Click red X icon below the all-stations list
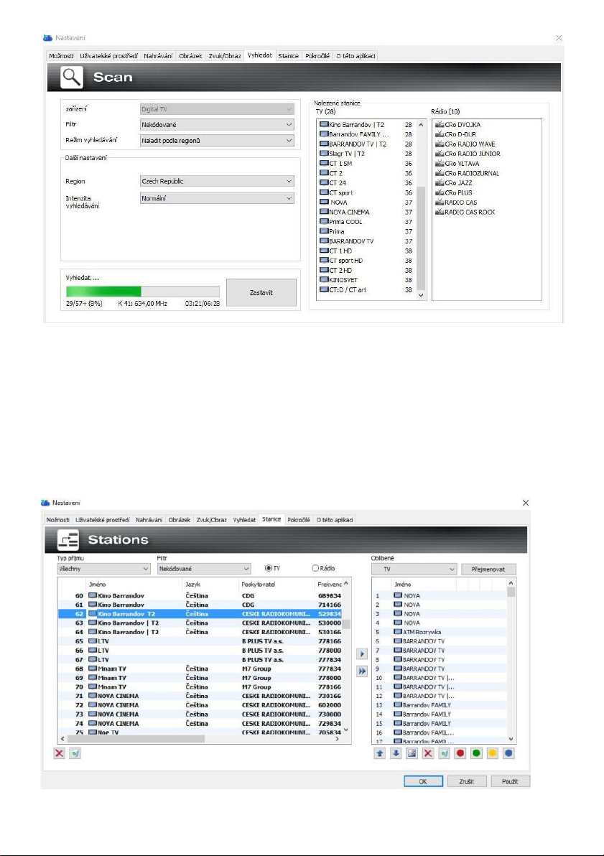 pos(60,753)
